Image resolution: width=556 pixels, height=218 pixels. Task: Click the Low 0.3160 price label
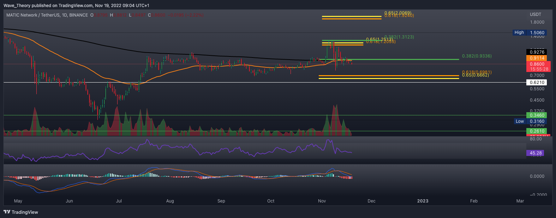529,121
